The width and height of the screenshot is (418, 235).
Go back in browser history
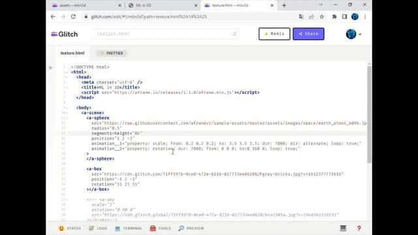(x=53, y=16)
